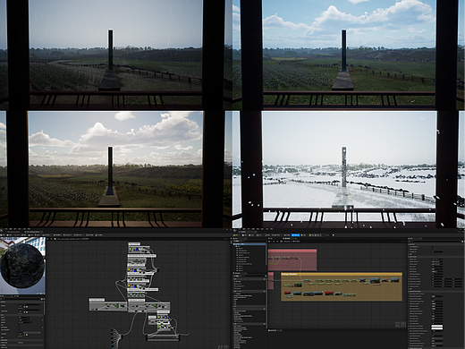Screen dimensions: 465x349
Task: Click the blue highlighted button in the Blueprint toolbar
Action: [x=295, y=235]
